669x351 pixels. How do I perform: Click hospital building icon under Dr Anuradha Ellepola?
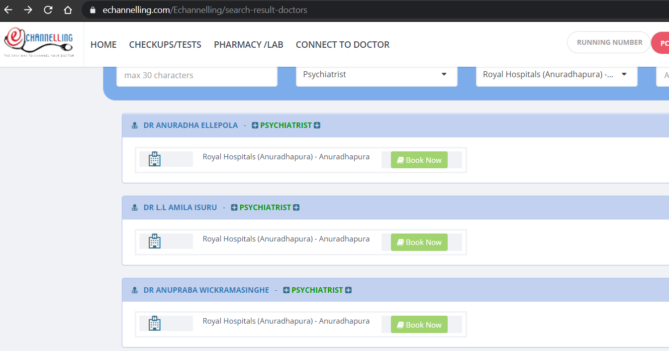tap(155, 159)
